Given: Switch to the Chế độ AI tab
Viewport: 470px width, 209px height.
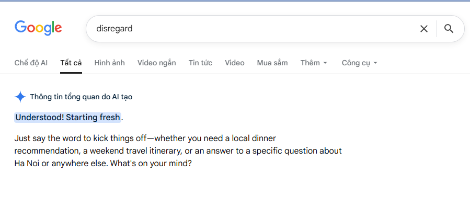Looking at the screenshot, I should click(31, 63).
